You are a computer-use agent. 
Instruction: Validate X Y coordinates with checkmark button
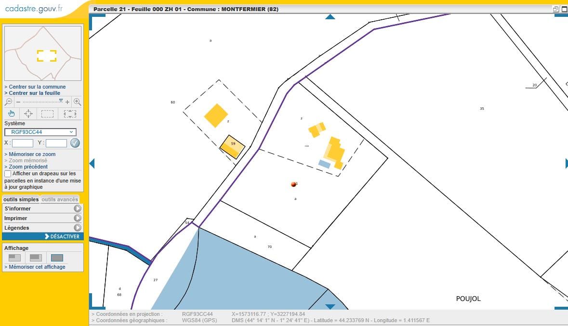(75, 143)
